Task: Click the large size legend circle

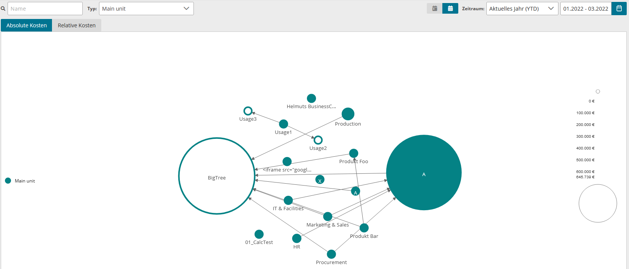Action: point(598,203)
